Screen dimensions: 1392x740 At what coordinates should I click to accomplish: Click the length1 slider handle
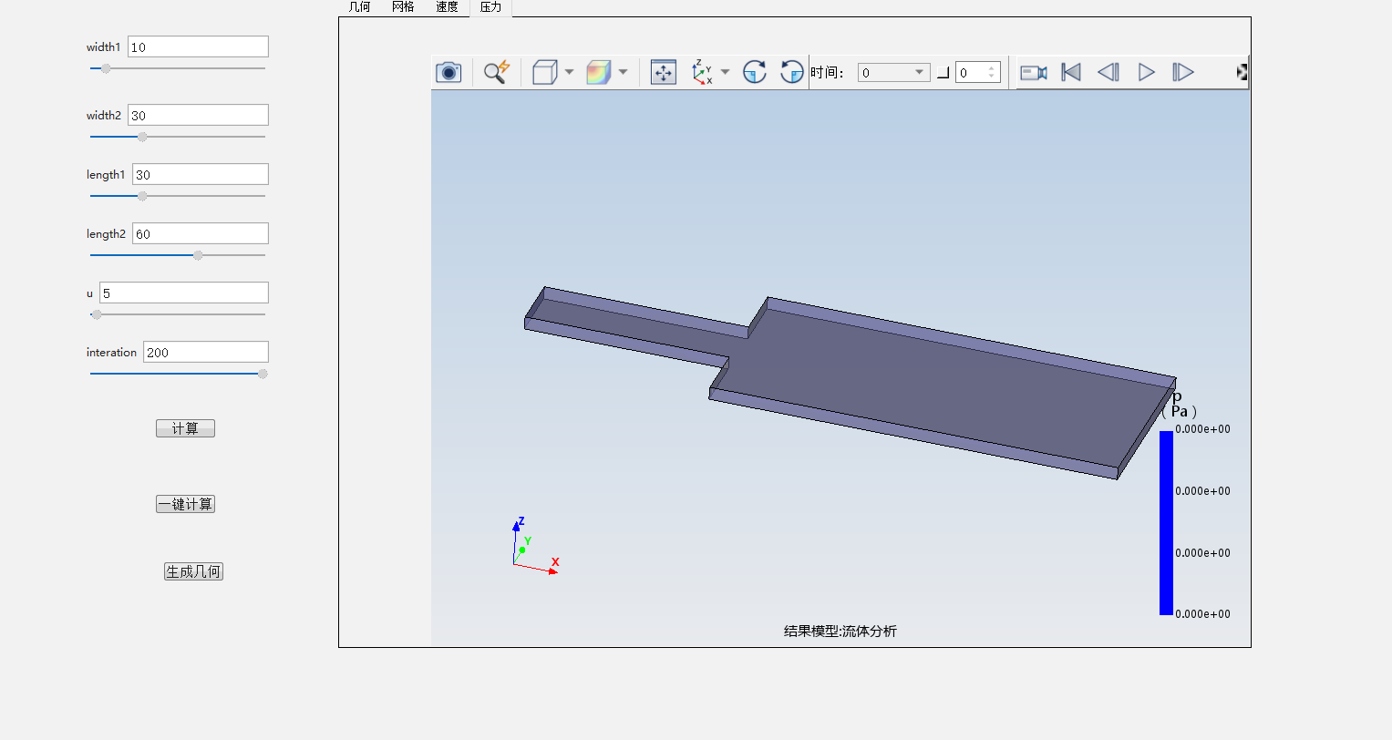tap(142, 196)
